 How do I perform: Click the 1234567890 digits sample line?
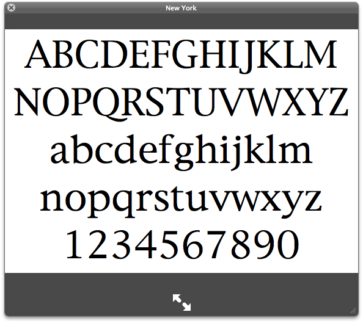pyautogui.click(x=182, y=245)
